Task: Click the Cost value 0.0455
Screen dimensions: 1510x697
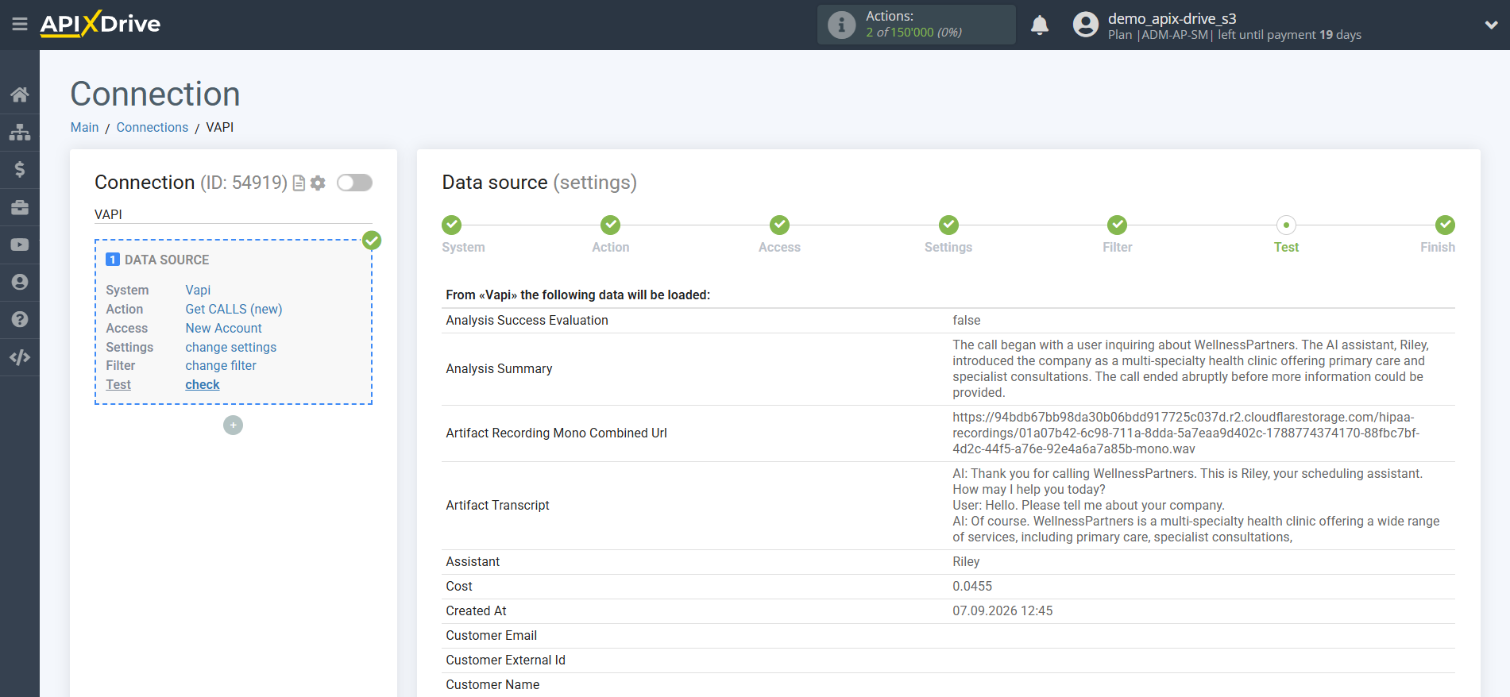Action: (972, 586)
